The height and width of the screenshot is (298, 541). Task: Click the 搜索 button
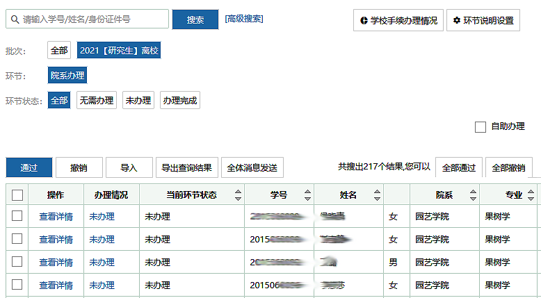pyautogui.click(x=195, y=19)
